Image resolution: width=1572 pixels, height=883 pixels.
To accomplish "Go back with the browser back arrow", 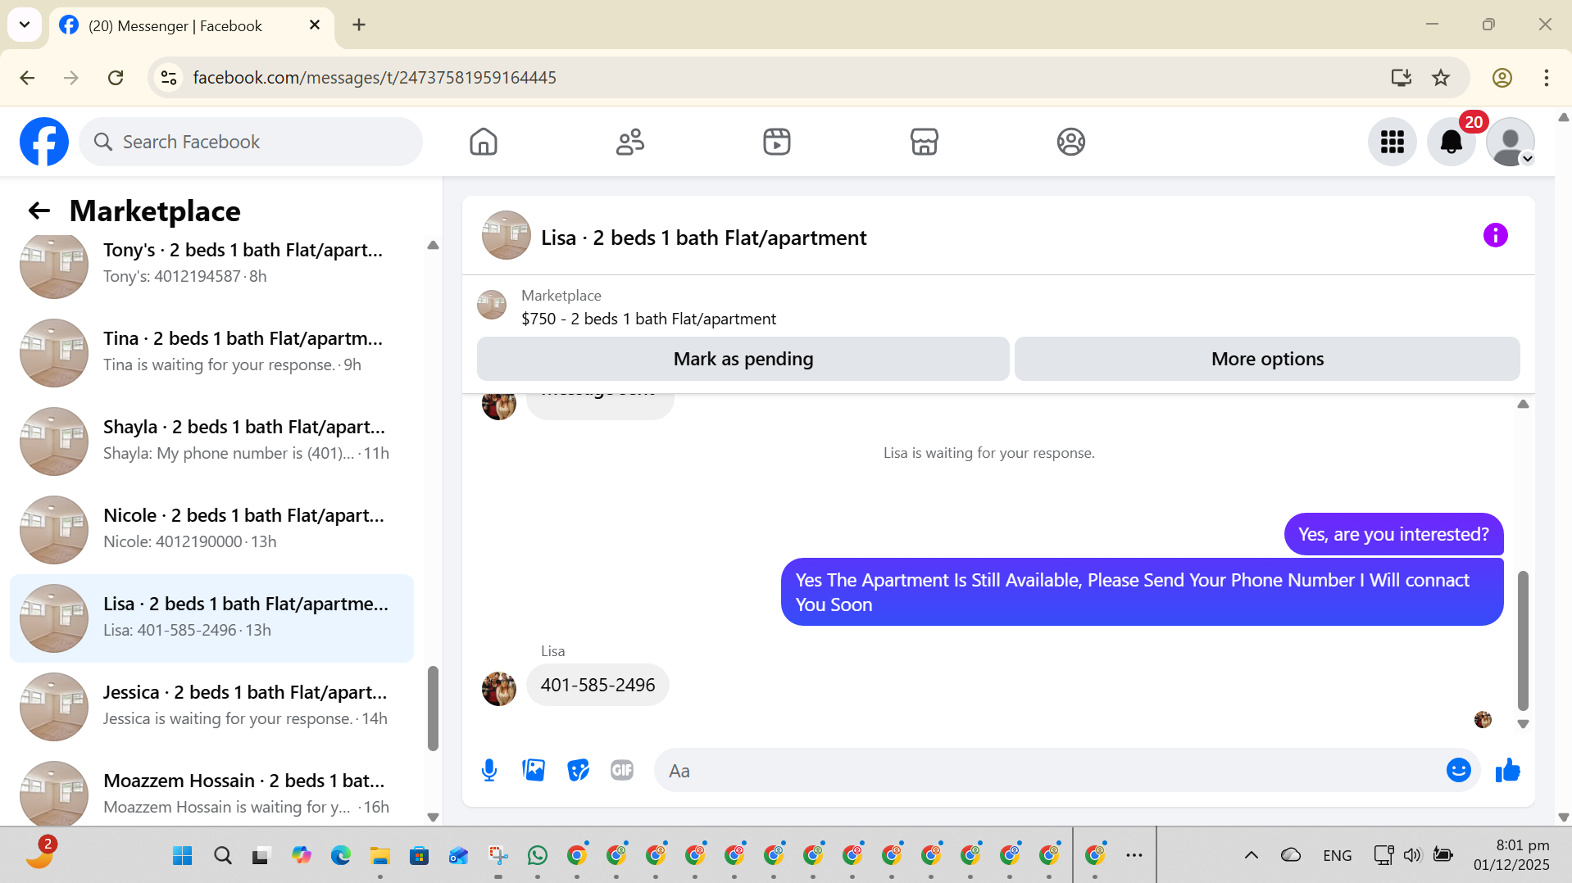I will point(27,78).
